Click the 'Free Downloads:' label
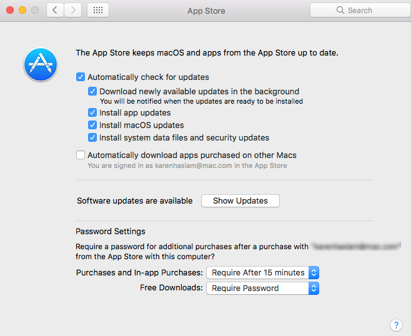Screen dimensions: 411x336 [171, 288]
